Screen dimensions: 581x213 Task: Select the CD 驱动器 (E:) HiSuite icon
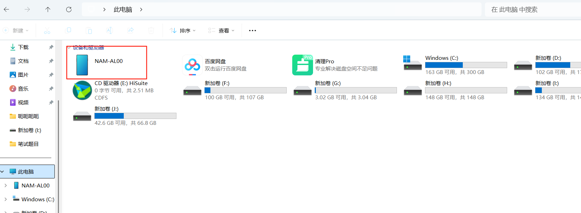pyautogui.click(x=82, y=90)
